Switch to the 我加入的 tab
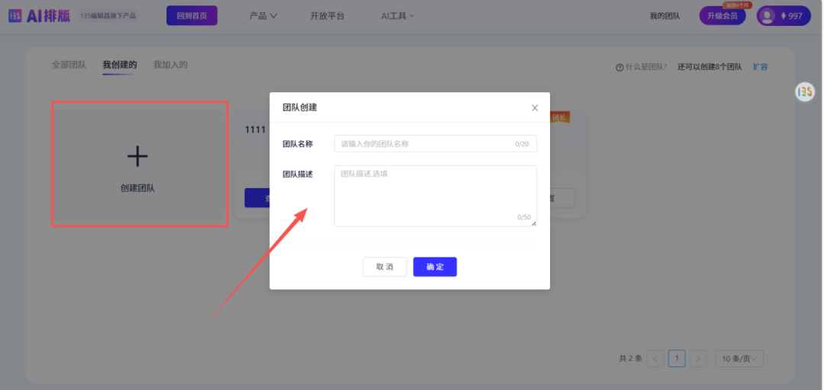 coord(170,65)
